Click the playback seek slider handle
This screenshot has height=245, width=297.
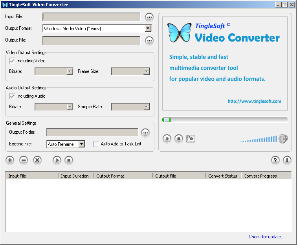point(167,120)
